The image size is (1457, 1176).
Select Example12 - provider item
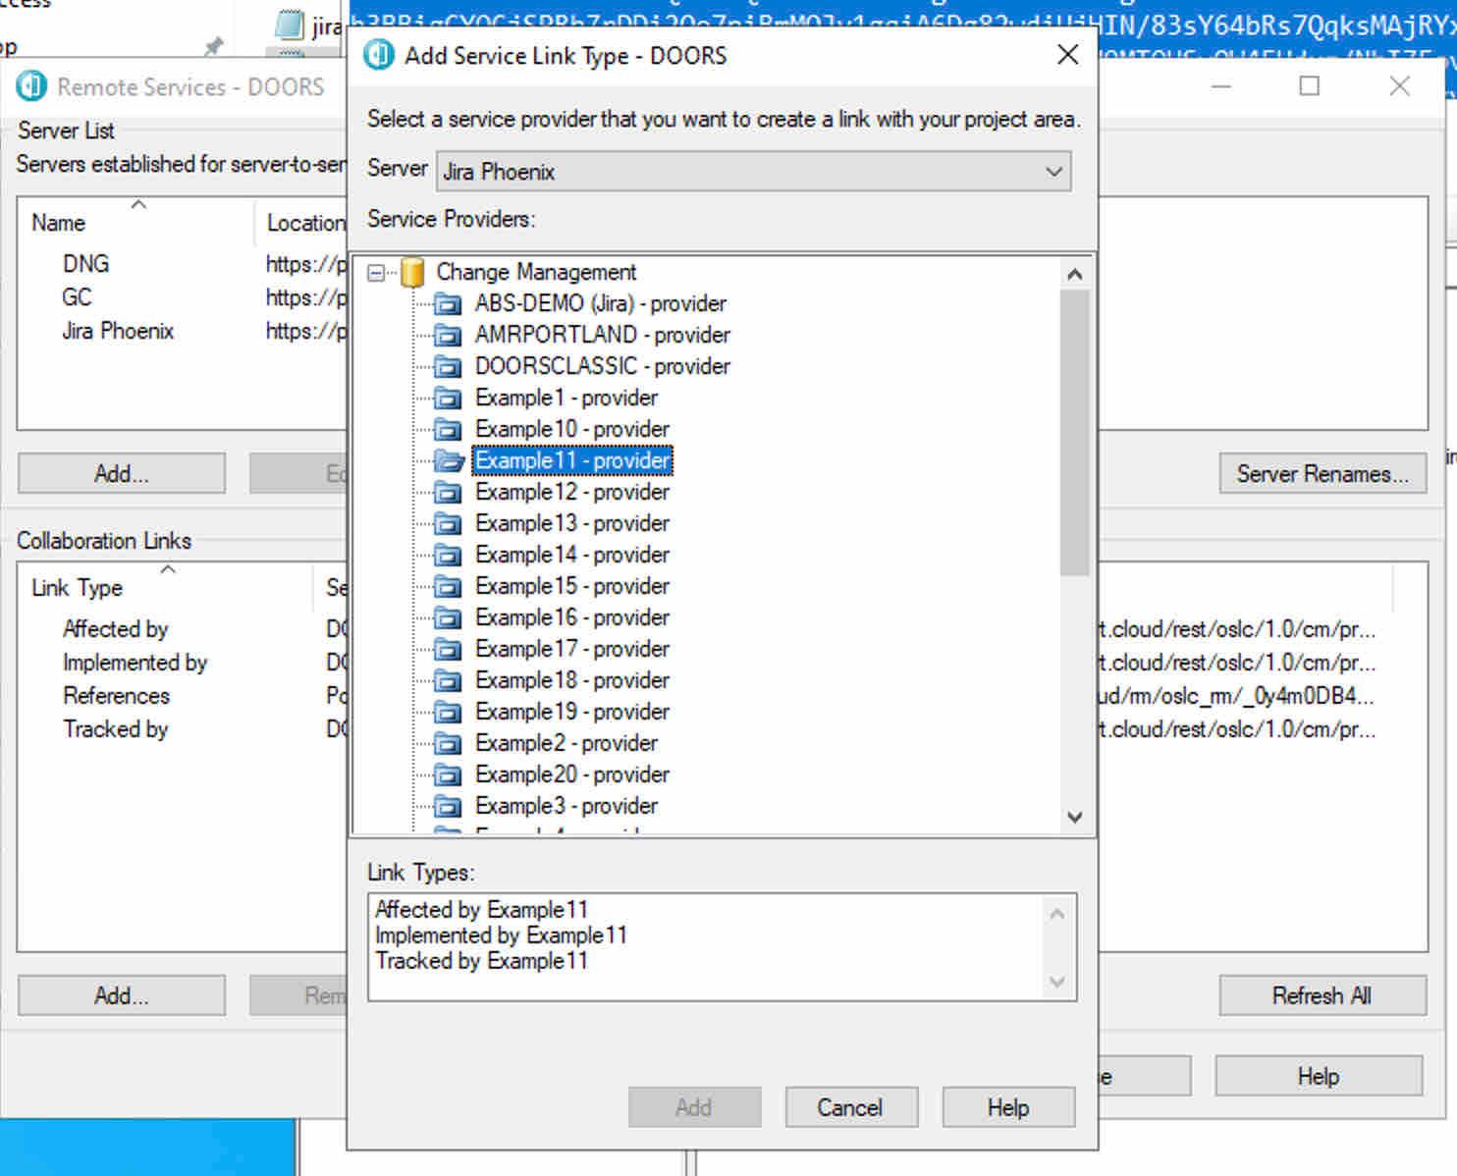pos(572,492)
